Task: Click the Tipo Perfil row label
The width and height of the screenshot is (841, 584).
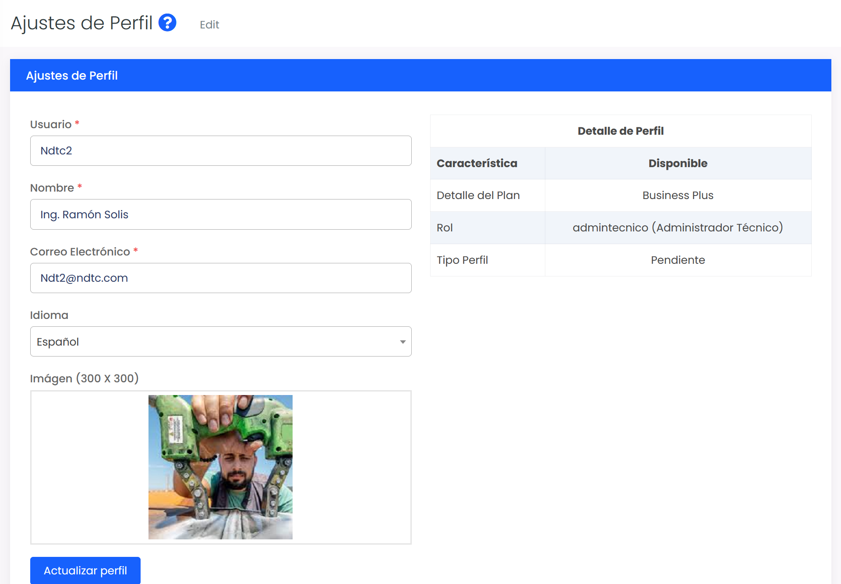Action: (x=462, y=260)
